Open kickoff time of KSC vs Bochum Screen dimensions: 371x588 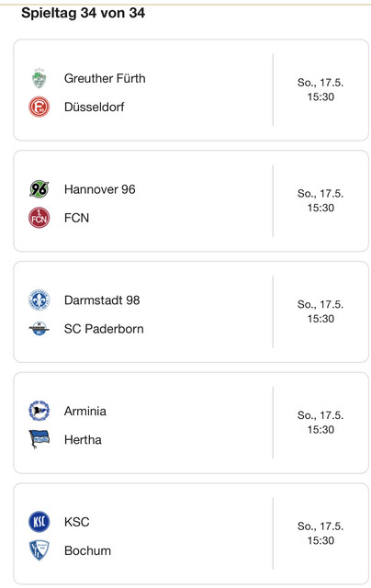[x=320, y=540]
